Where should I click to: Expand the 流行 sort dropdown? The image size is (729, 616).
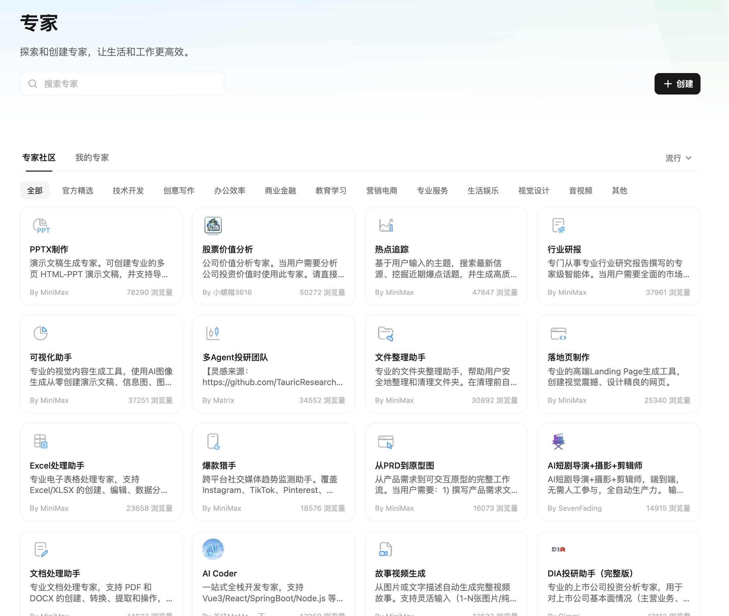point(679,158)
